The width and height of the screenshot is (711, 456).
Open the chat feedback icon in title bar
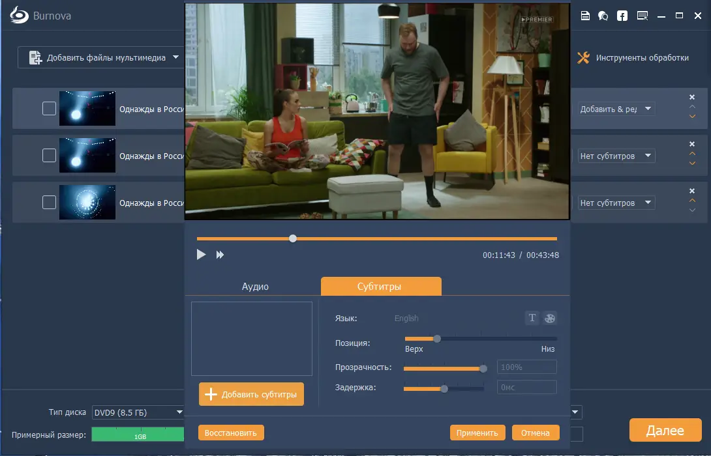[603, 16]
